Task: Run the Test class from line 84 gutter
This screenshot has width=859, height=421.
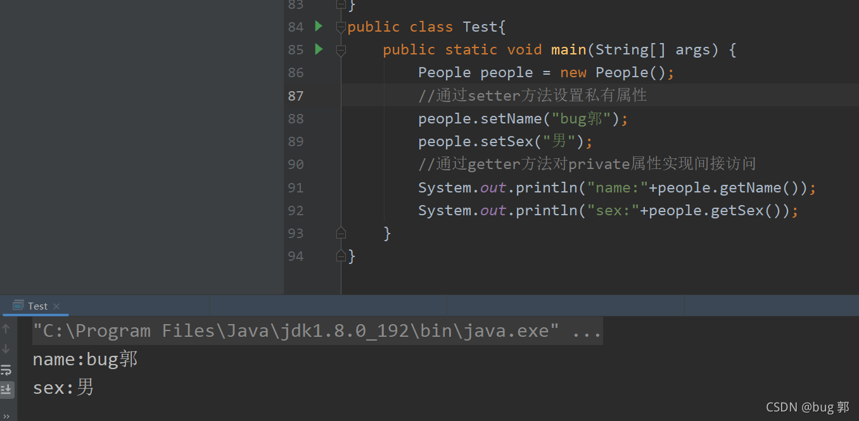Action: (319, 27)
